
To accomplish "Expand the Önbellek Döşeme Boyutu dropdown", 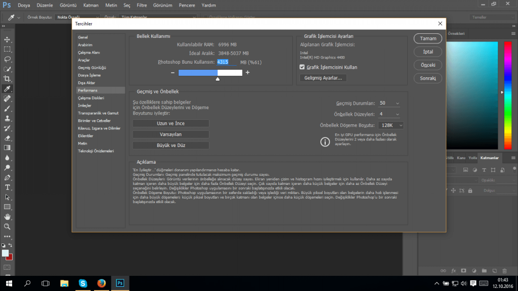I will (390, 125).
